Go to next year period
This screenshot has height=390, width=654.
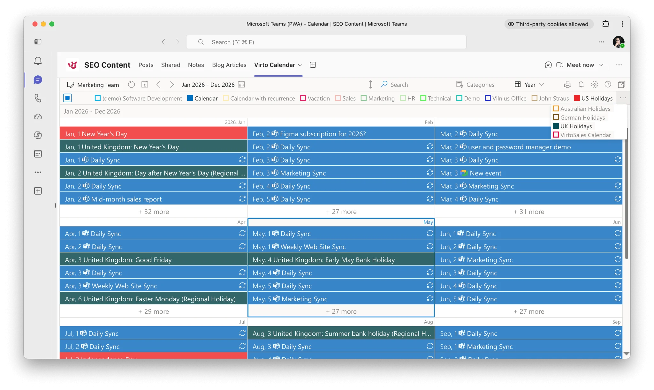point(172,85)
